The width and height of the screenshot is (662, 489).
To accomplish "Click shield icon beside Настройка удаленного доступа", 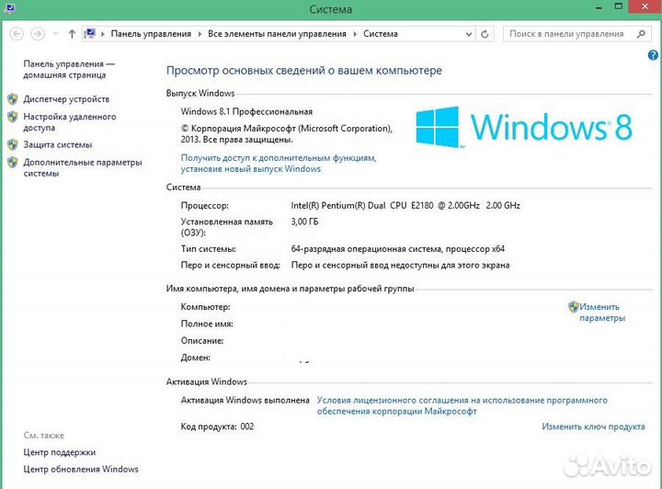I will [x=13, y=117].
